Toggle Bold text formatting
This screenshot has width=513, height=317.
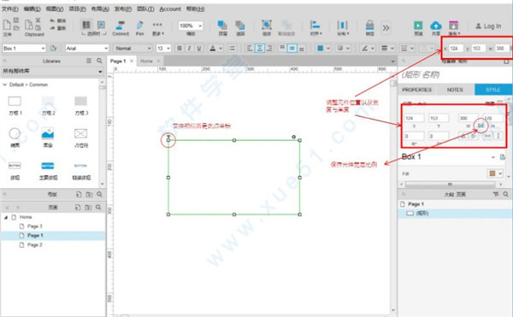(180, 49)
